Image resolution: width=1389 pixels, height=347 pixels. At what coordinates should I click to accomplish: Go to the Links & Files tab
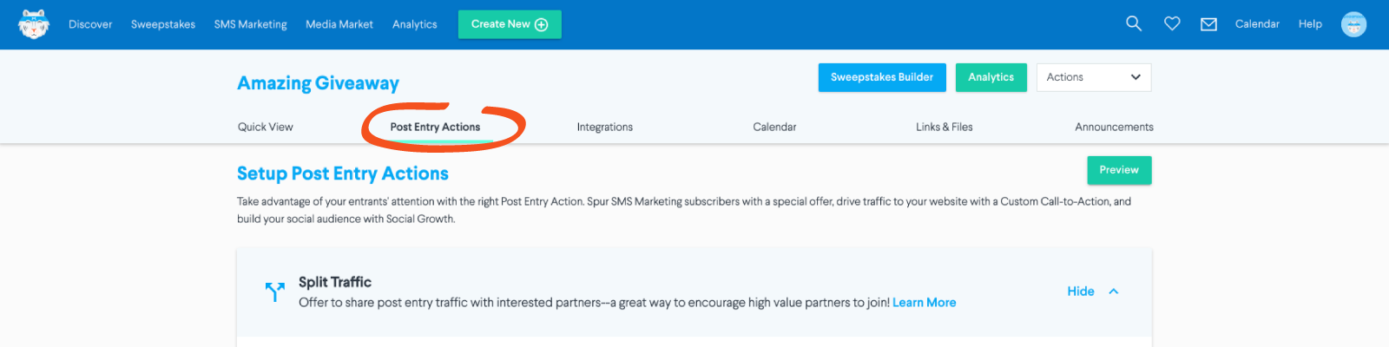(945, 127)
